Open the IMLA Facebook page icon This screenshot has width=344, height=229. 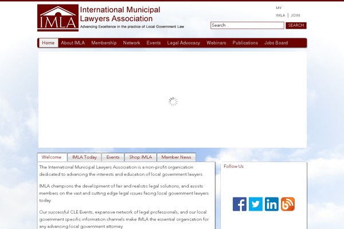point(239,204)
